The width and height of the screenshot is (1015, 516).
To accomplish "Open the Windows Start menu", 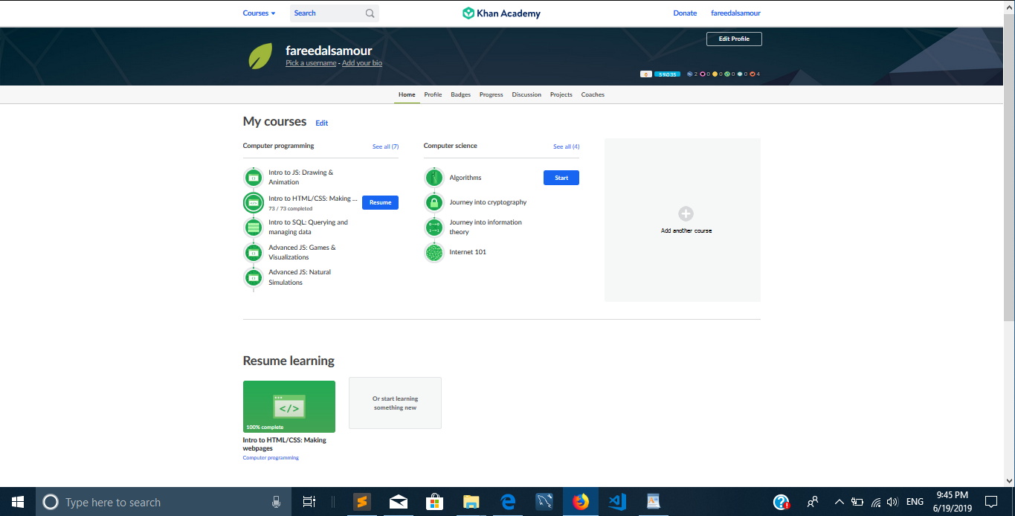I will point(18,502).
